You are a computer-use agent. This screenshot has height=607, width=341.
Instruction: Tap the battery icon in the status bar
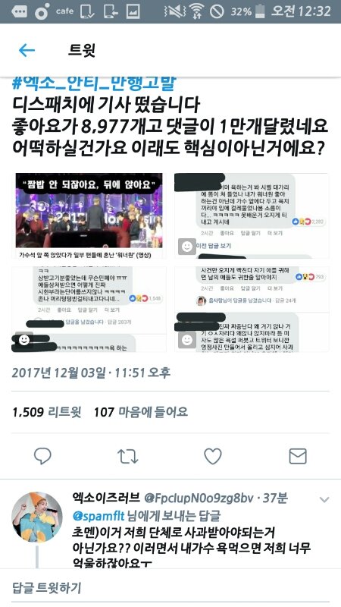coord(260,11)
